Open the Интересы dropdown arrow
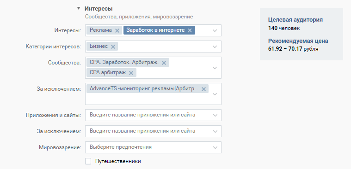 [215, 30]
